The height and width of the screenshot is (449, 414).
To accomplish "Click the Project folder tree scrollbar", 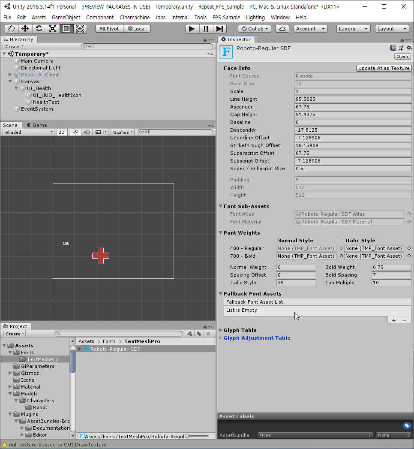I will pos(73,361).
